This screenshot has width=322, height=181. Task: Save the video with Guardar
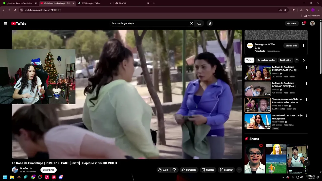click(208, 170)
